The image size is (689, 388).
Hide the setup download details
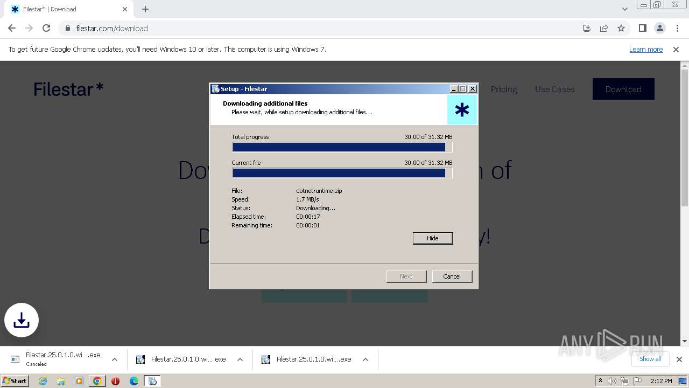(x=433, y=238)
